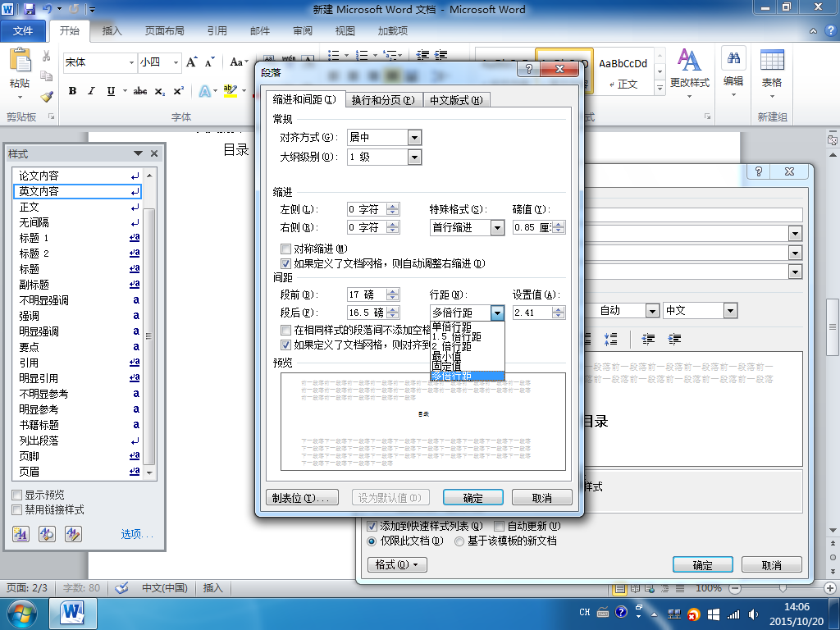This screenshot has height=630, width=840.
Task: Open the 对齐方式 alignment dropdown
Action: tap(414, 138)
